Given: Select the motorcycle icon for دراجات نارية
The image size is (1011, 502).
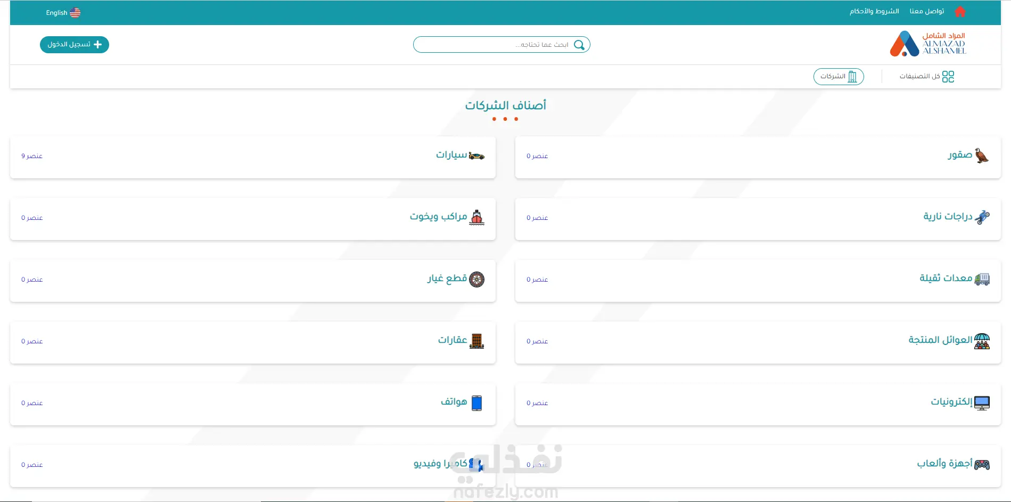Looking at the screenshot, I should click(982, 217).
